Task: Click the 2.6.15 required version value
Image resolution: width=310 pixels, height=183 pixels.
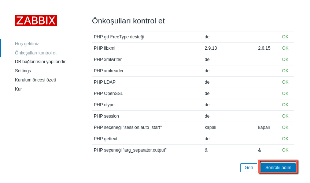Action: (x=264, y=48)
